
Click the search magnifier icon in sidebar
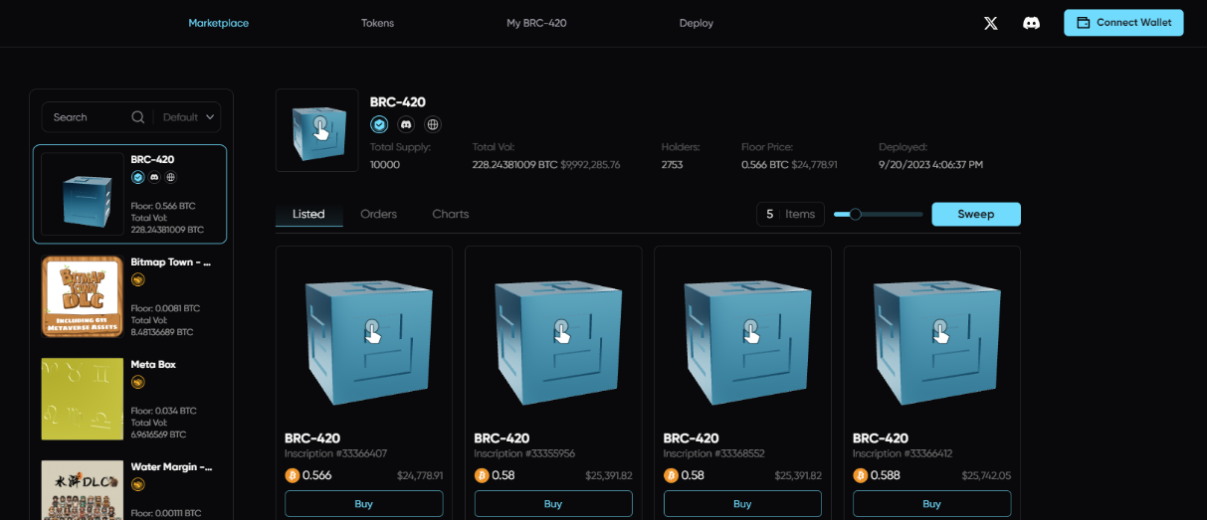[x=138, y=117]
